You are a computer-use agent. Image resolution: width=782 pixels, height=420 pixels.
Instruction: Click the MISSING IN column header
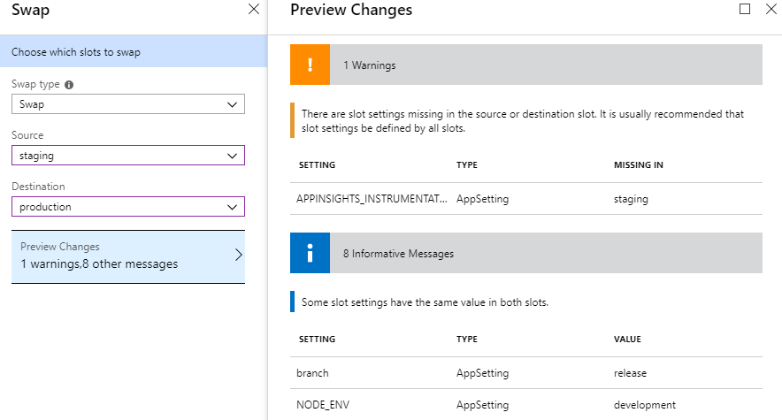639,165
